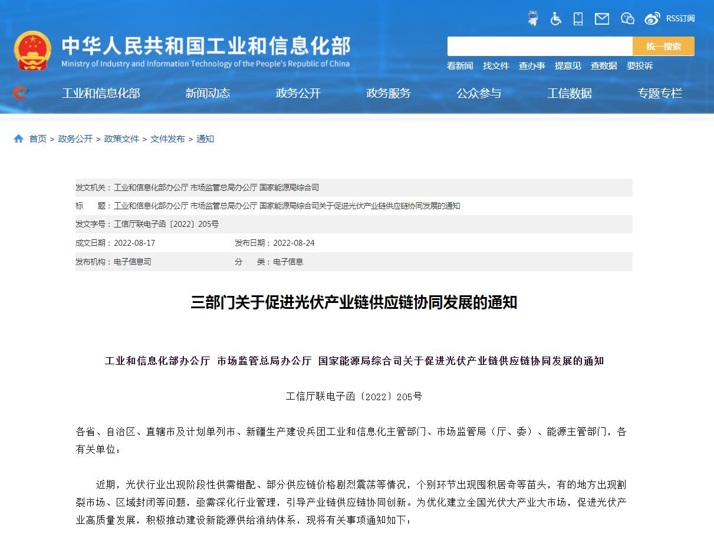Open the 找文件 quick link
Viewport: 714px width, 534px height.
tap(496, 66)
